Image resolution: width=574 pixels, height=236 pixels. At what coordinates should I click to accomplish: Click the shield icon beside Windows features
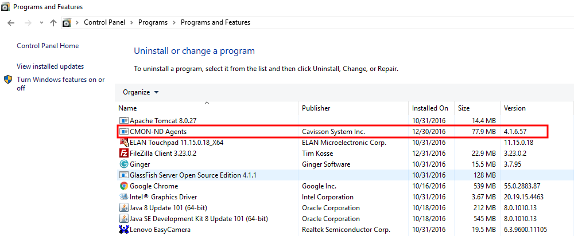coord(9,80)
